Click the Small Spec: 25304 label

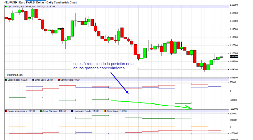[x=44, y=80]
